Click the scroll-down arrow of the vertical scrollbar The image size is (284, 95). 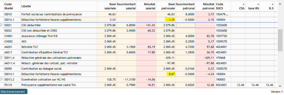pos(280,86)
